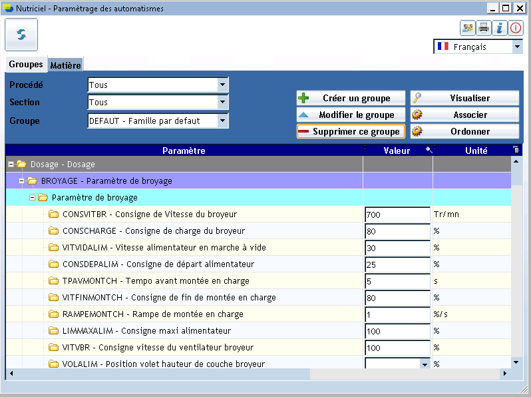Click the CONSCHARGE value input field

pyautogui.click(x=397, y=231)
